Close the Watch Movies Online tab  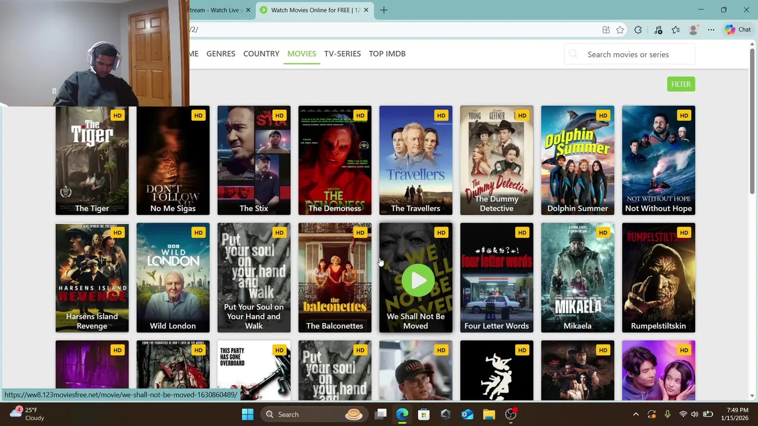[366, 10]
